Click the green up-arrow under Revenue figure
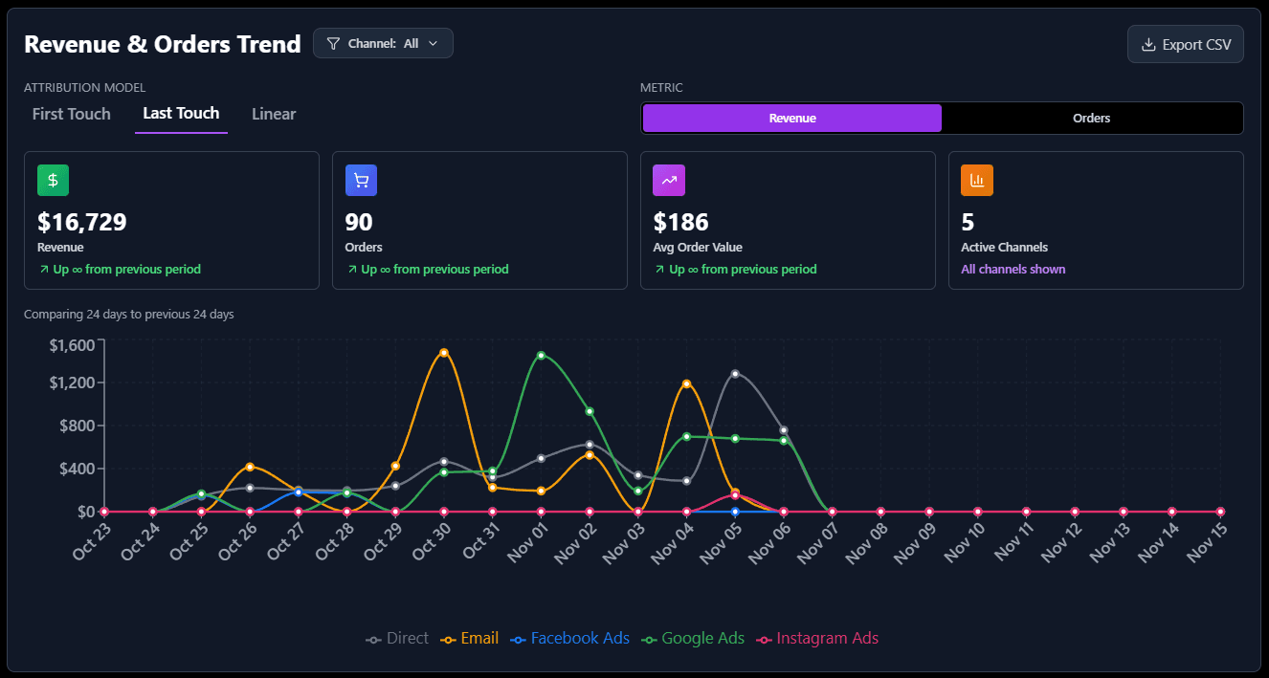 pos(44,269)
